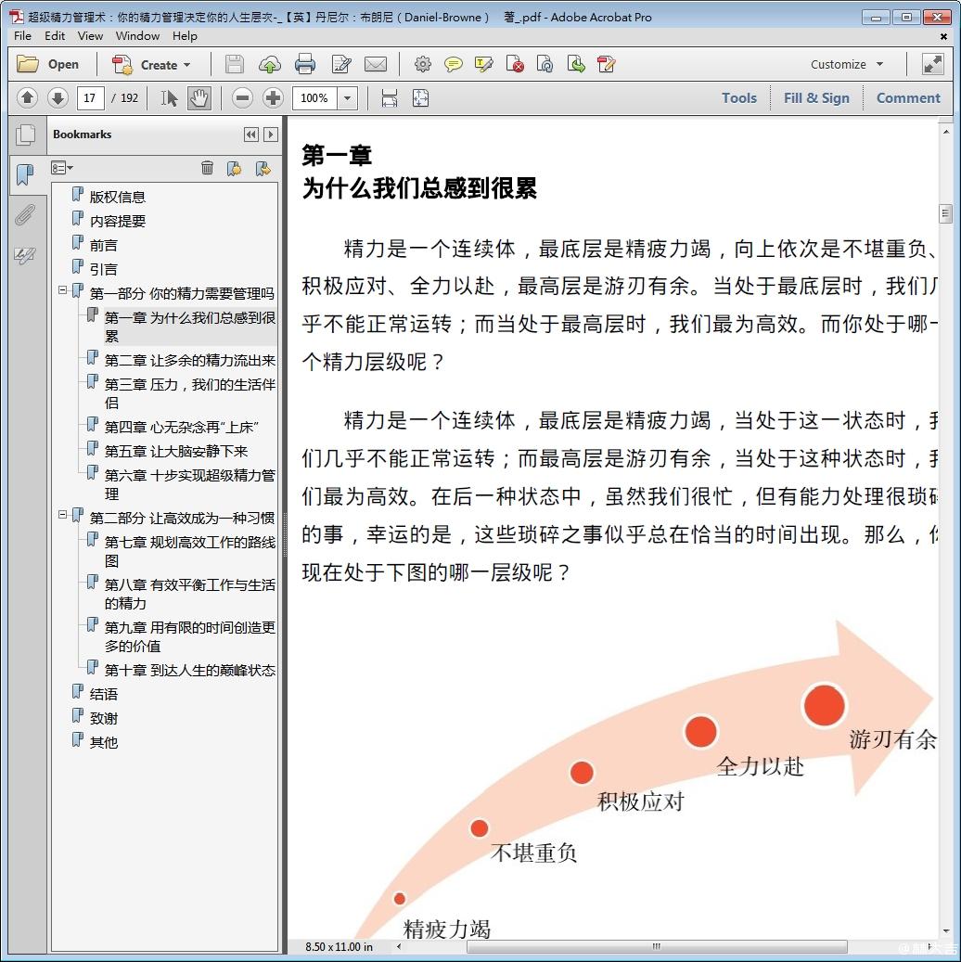Select the Highlight text tool
This screenshot has width=961, height=962.
pyautogui.click(x=483, y=64)
